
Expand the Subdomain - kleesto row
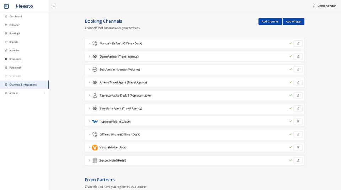click(x=90, y=70)
